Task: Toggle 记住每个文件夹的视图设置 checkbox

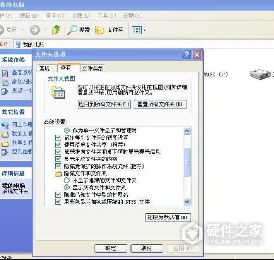Action: click(58, 137)
